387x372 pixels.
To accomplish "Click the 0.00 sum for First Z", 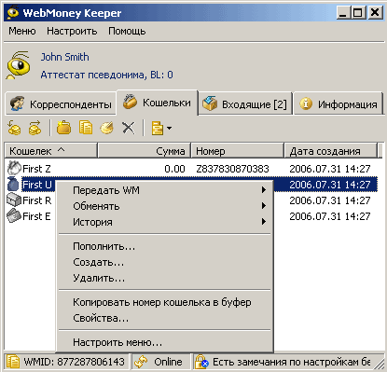I will (174, 169).
